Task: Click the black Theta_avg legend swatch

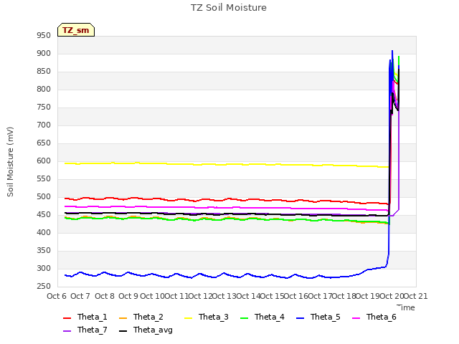Action: [123, 331]
